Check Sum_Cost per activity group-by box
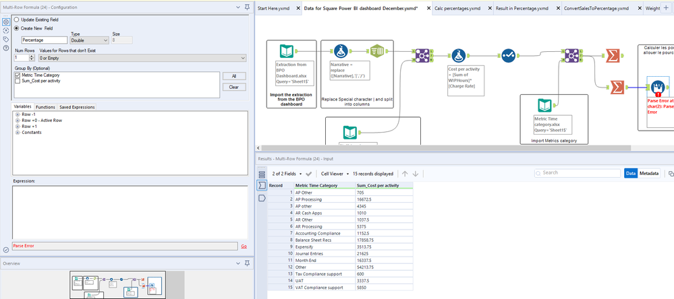The width and height of the screenshot is (674, 299). tap(17, 81)
